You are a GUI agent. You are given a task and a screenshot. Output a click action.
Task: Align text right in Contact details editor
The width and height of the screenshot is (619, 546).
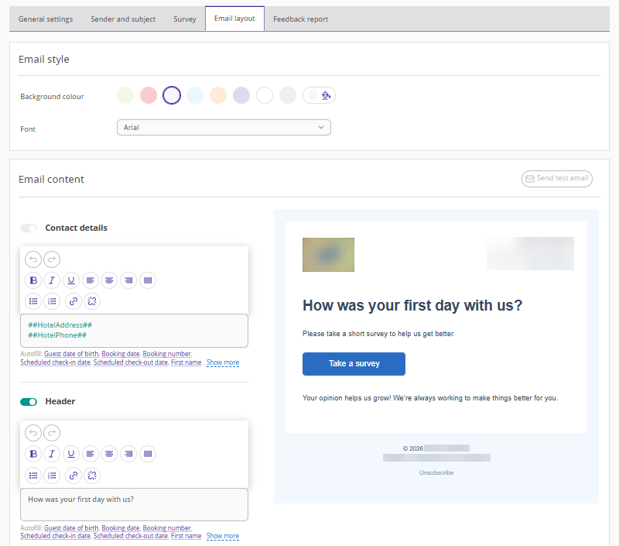point(128,280)
